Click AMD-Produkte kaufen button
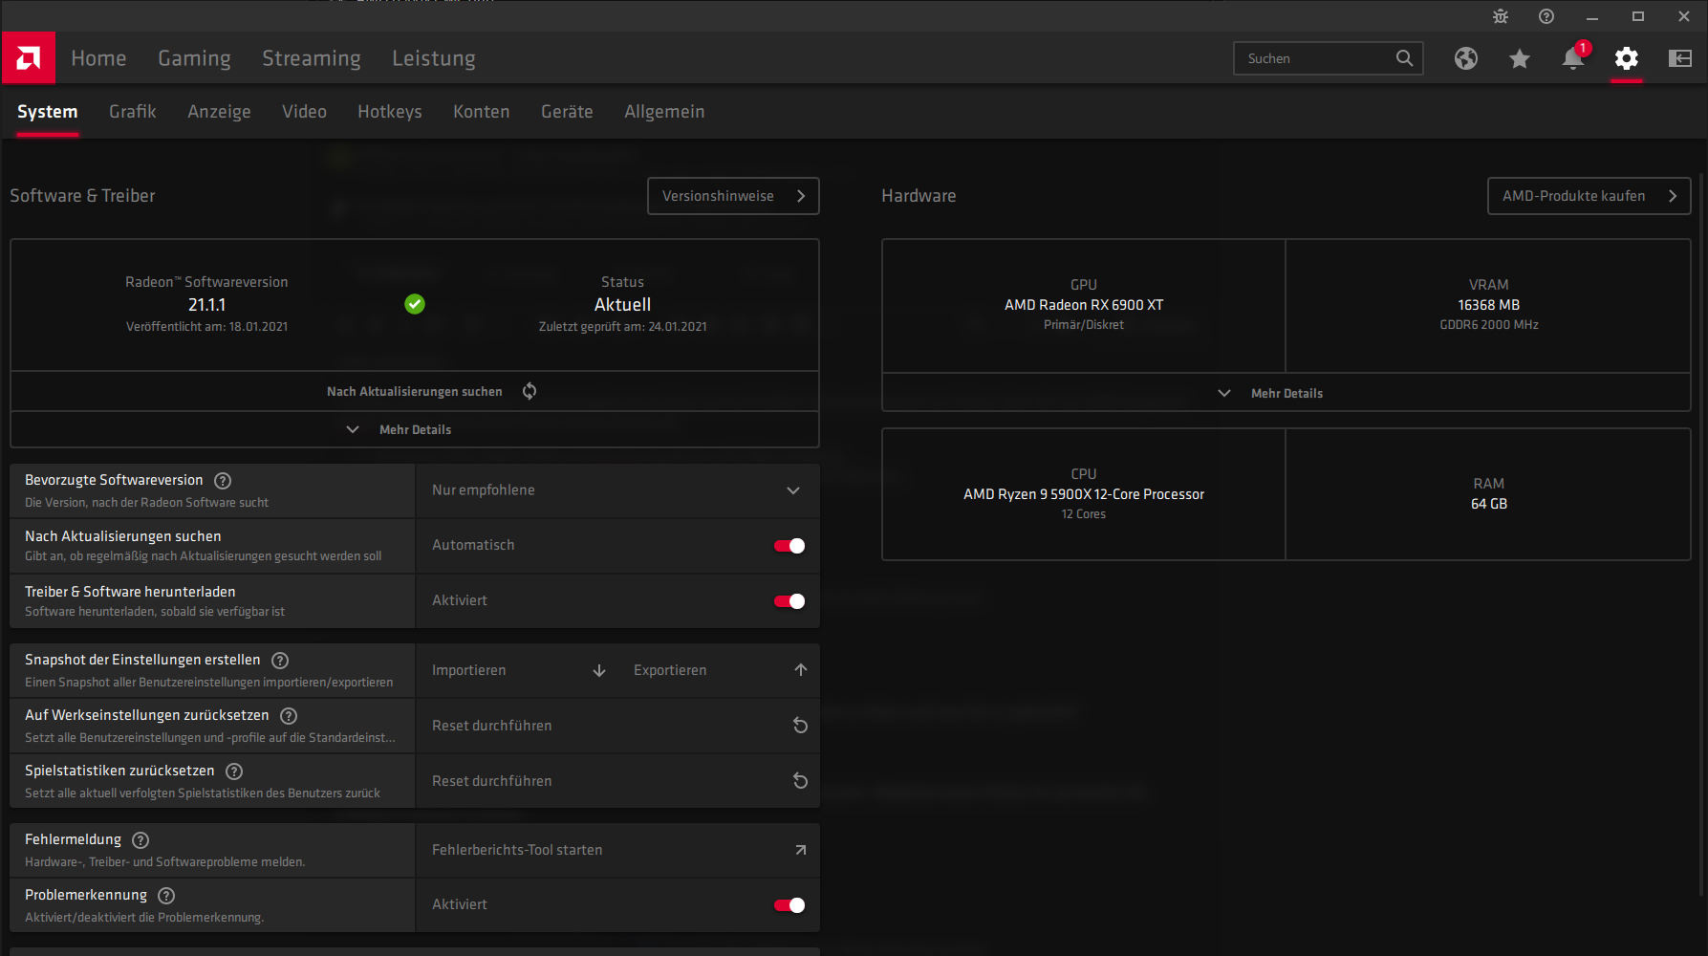 click(1589, 196)
